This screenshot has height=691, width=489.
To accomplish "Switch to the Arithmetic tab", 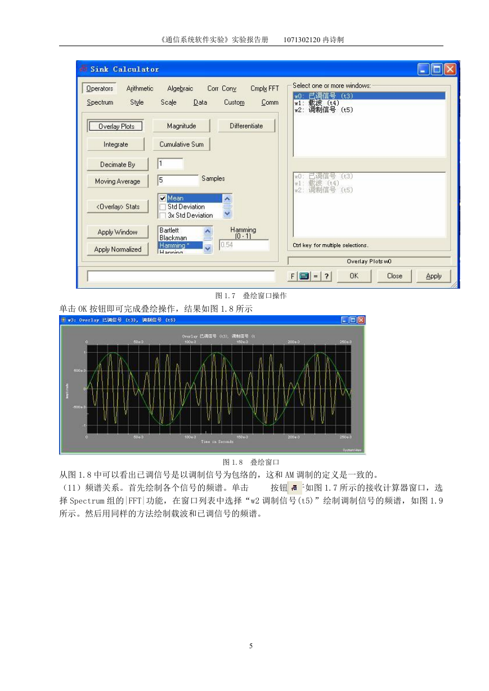I will pyautogui.click(x=140, y=88).
